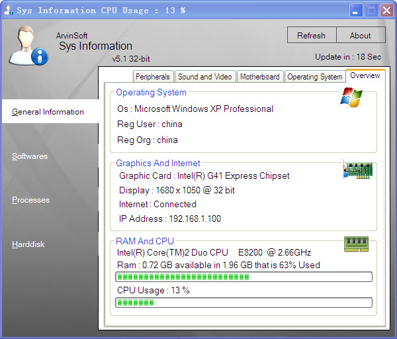Click the title bar app icon
This screenshot has height=339, width=397.
[x=8, y=10]
